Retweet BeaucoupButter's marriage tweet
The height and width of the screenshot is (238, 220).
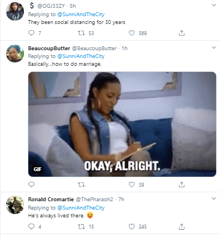click(81, 184)
